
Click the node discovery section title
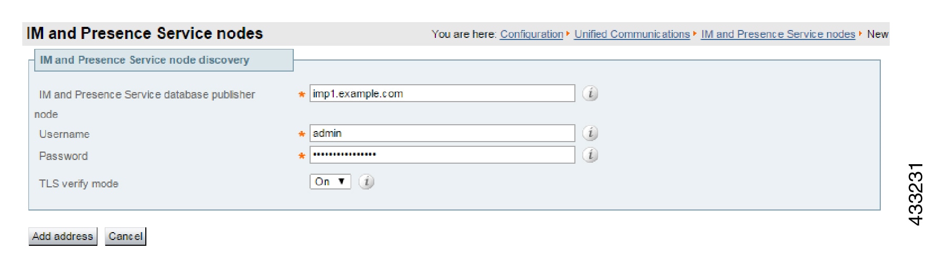[145, 60]
